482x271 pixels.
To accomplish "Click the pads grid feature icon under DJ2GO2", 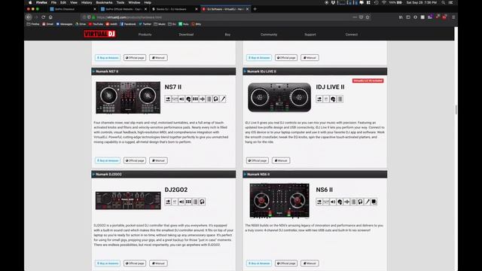I will pyautogui.click(x=188, y=202).
